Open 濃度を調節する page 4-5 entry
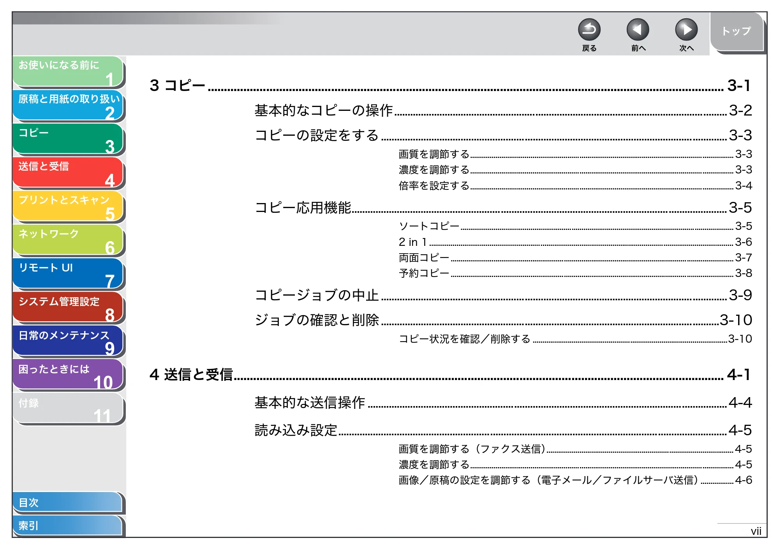The image size is (779, 550). [x=575, y=464]
